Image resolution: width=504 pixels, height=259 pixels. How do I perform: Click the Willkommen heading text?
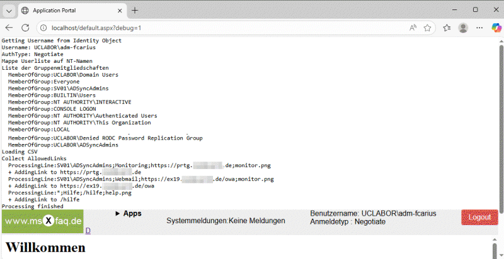pyautogui.click(x=45, y=247)
